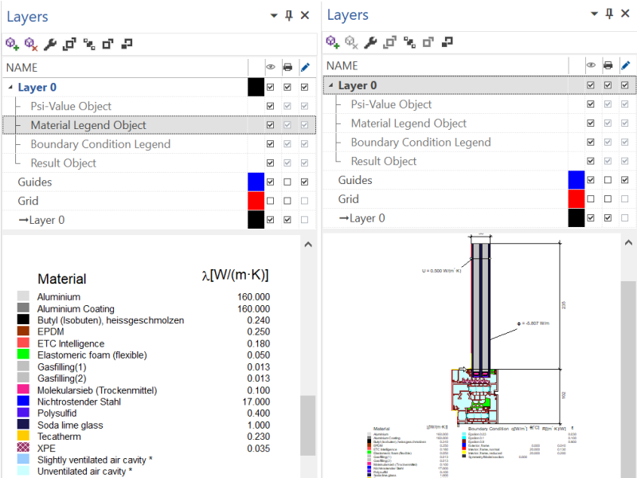Click the greyed delete-layer icon in the right panel
The height and width of the screenshot is (478, 637).
pos(351,42)
